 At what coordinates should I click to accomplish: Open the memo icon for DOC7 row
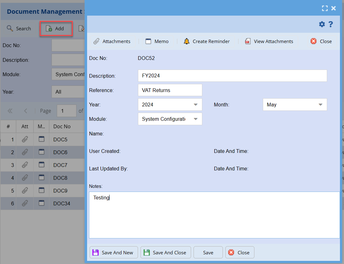(41, 165)
